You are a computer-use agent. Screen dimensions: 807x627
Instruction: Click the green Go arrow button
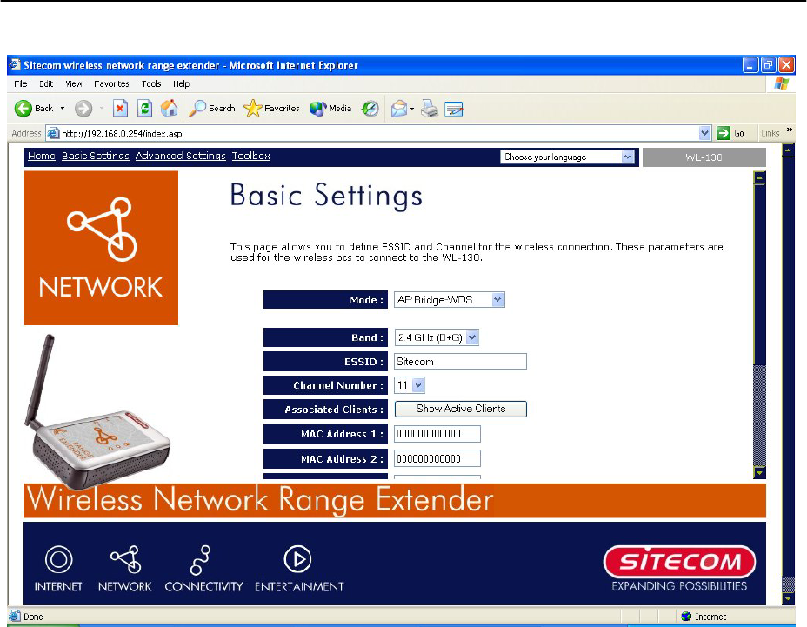pos(724,133)
